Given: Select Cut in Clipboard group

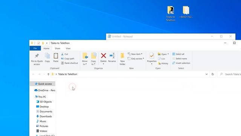Looking at the screenshot, I should pos(64,54).
